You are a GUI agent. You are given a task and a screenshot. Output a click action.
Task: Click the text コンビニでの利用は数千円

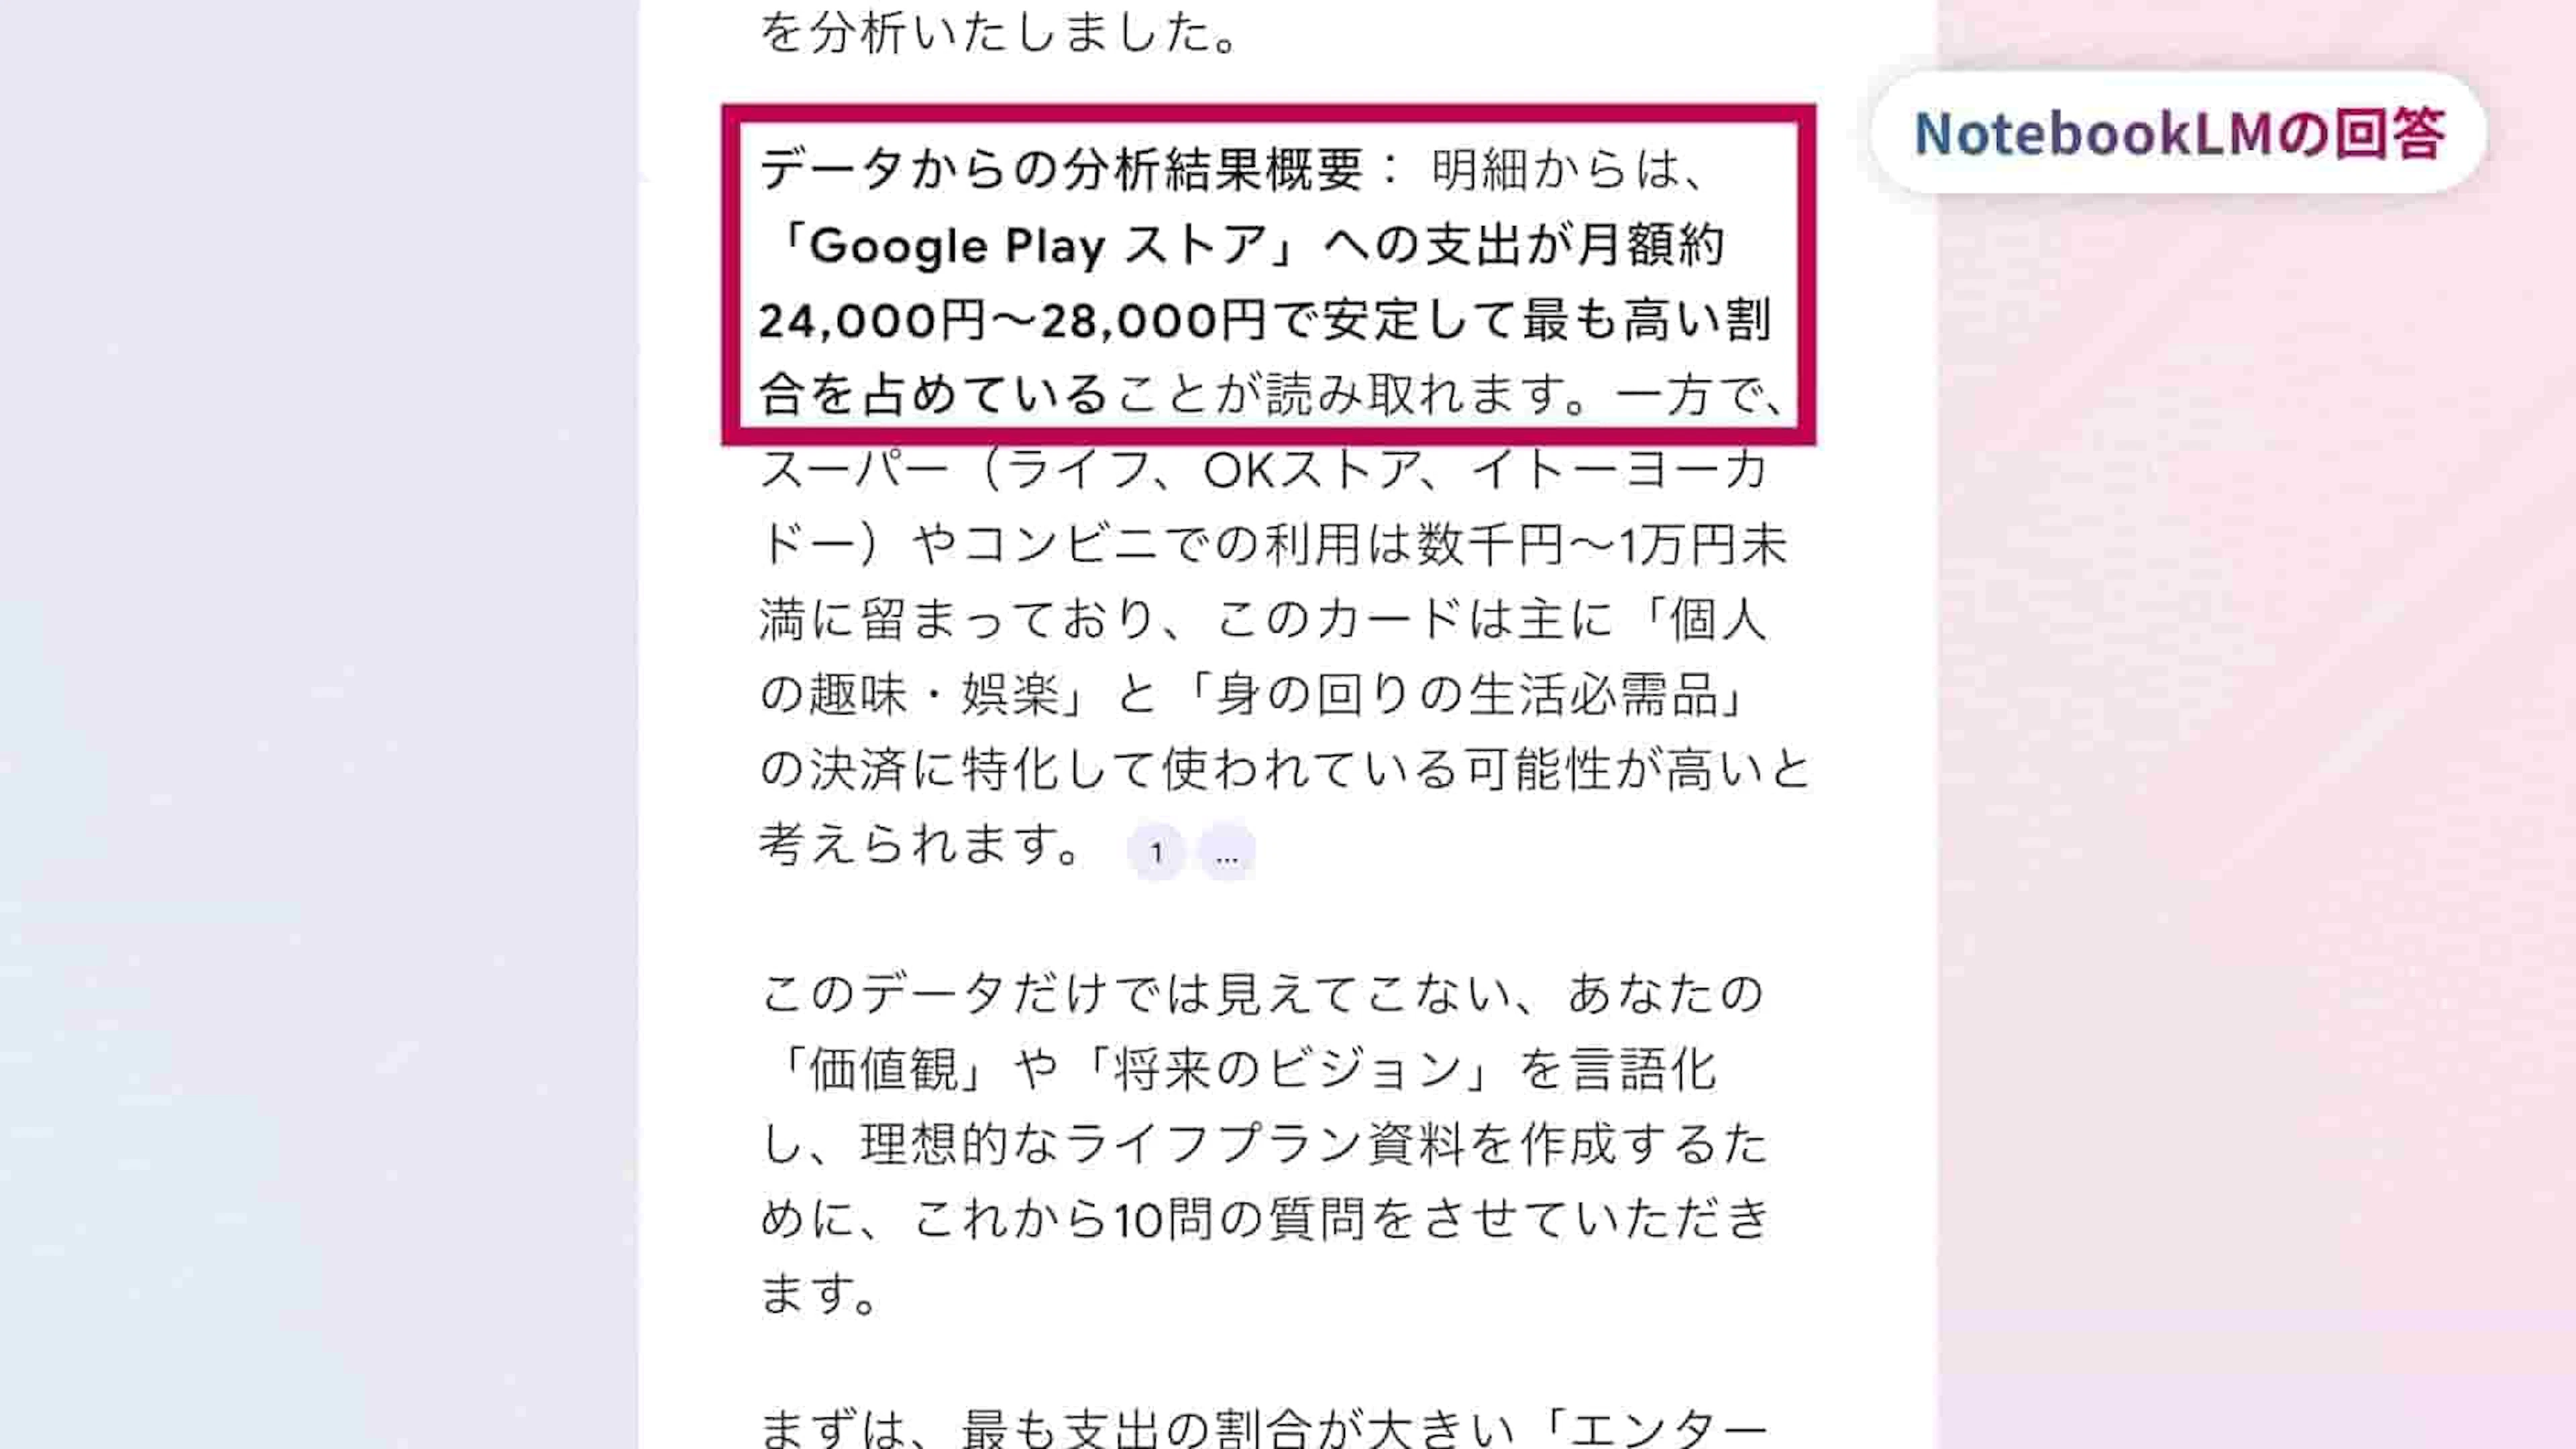point(1265,545)
